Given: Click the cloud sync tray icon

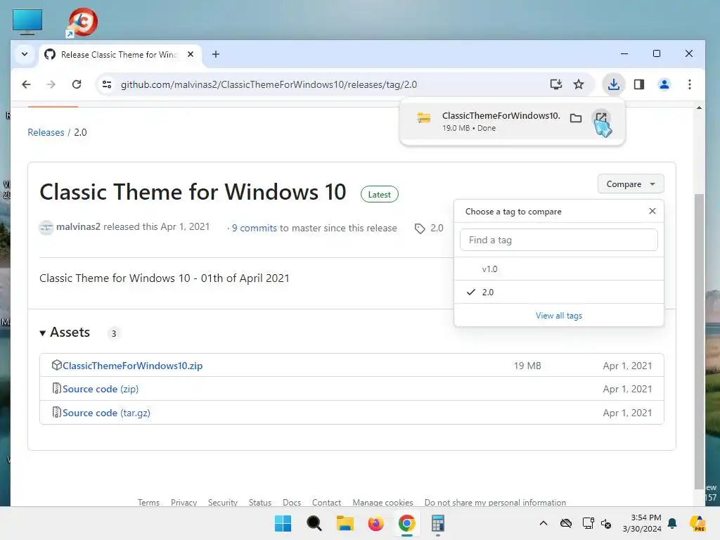Looking at the screenshot, I should [x=566, y=523].
